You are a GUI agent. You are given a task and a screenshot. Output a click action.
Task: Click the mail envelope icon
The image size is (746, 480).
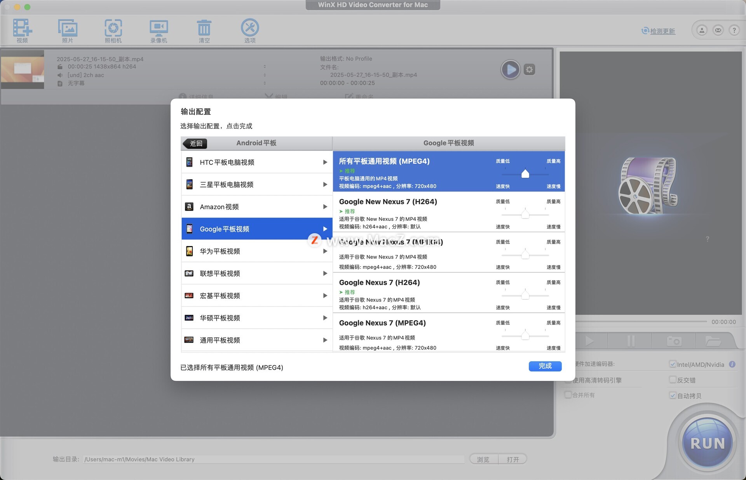coord(718,30)
